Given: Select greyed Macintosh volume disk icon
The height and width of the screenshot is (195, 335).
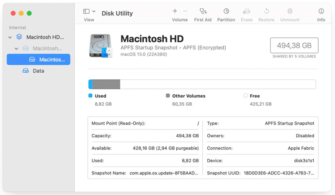Looking at the screenshot, I should [x=26, y=48].
